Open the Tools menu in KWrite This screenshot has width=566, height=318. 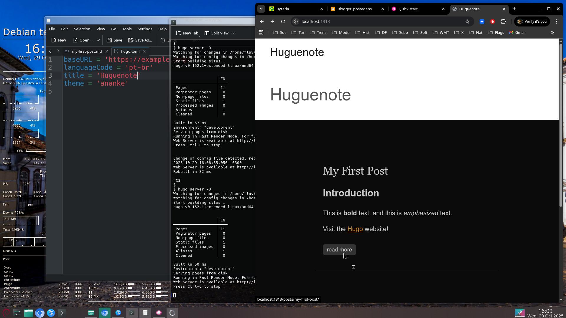pyautogui.click(x=127, y=29)
